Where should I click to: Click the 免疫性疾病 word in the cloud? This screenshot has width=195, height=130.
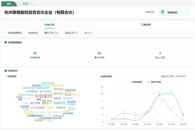(70, 90)
